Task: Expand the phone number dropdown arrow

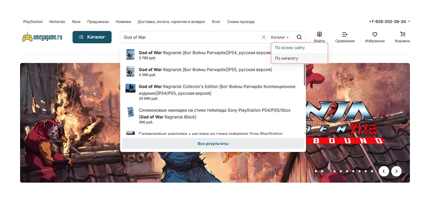Action: (x=409, y=22)
